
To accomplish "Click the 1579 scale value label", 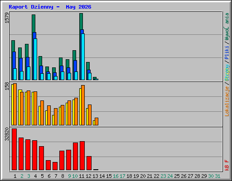I will [7, 18].
